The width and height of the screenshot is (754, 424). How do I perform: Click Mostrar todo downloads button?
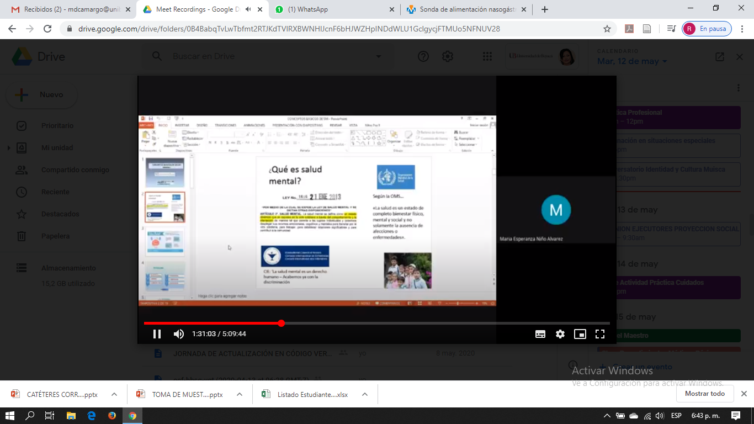705,394
